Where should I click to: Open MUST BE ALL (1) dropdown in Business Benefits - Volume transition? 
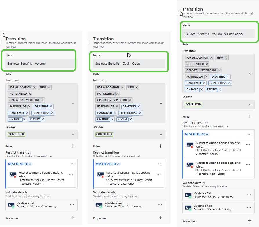20,164
